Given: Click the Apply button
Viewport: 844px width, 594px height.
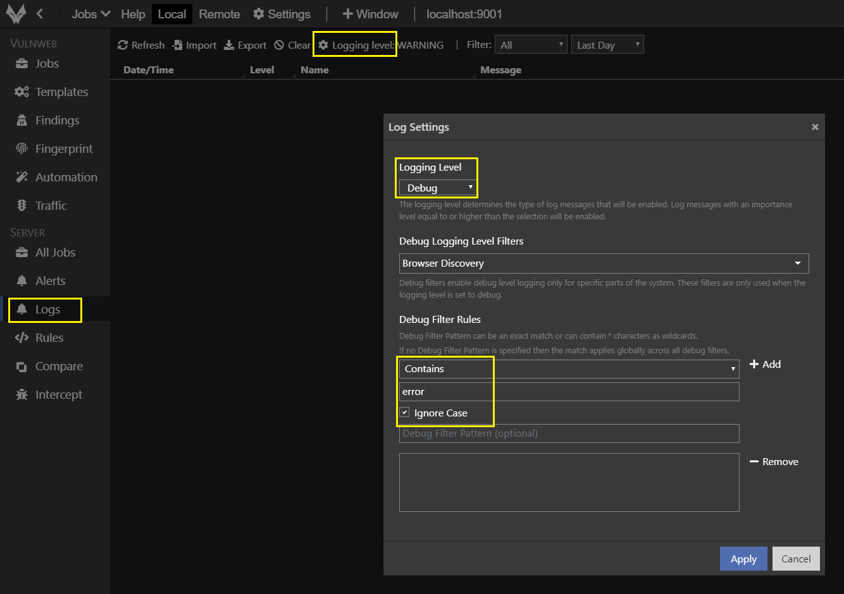Looking at the screenshot, I should tap(743, 559).
